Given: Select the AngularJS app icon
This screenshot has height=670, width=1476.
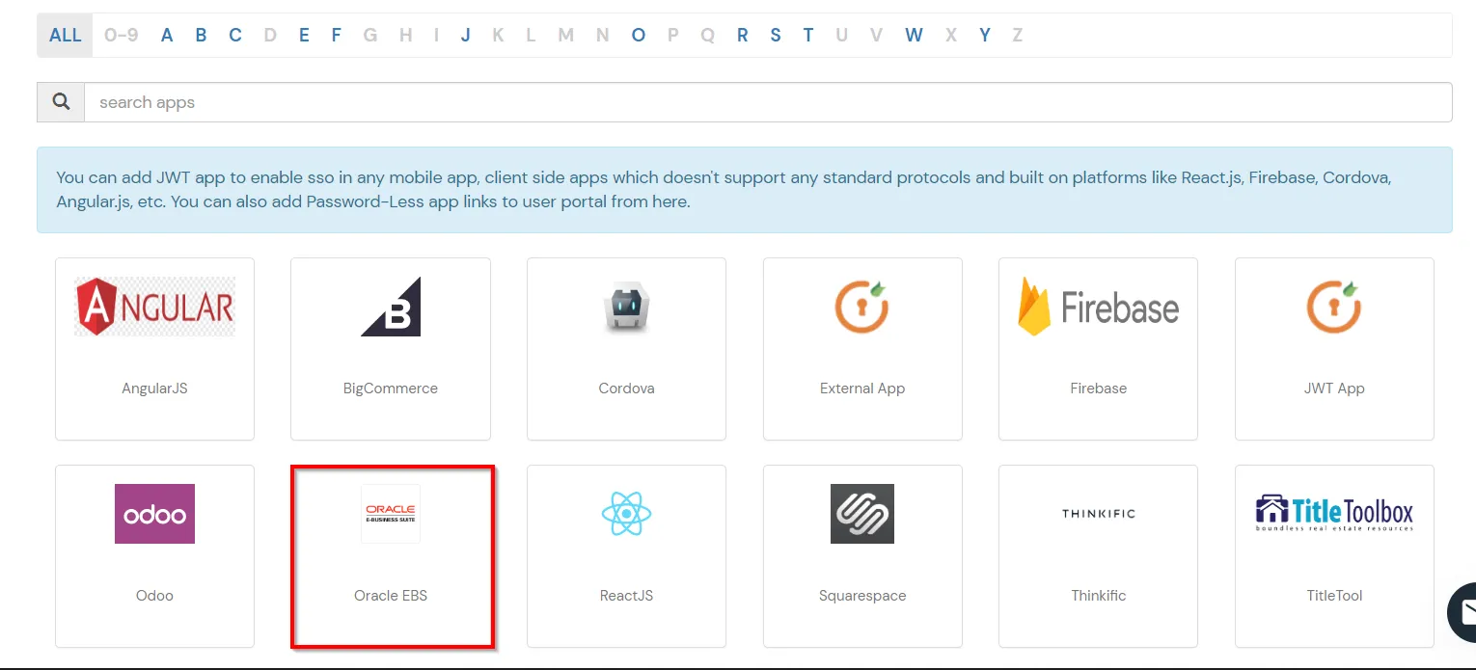Looking at the screenshot, I should pyautogui.click(x=154, y=307).
